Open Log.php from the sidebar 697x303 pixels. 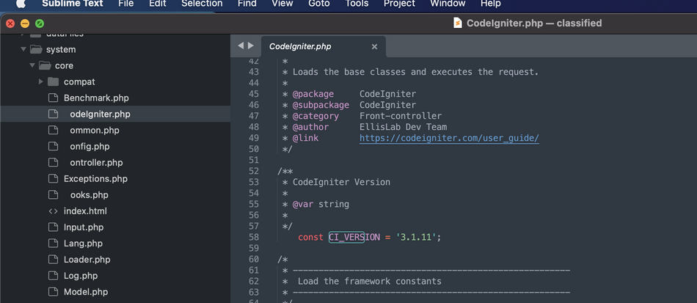coord(81,276)
